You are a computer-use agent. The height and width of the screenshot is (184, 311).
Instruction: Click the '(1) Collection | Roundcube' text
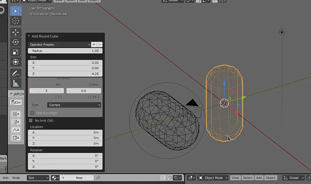tap(48, 14)
